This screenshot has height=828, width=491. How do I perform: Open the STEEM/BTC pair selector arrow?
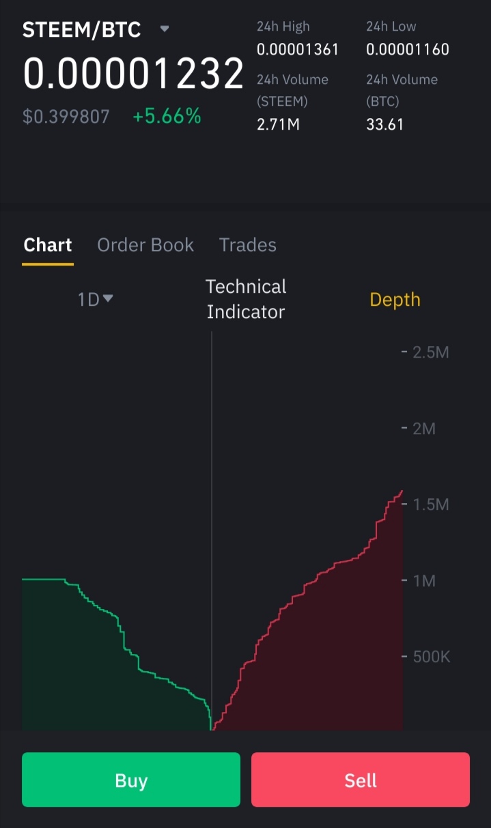[x=165, y=29]
